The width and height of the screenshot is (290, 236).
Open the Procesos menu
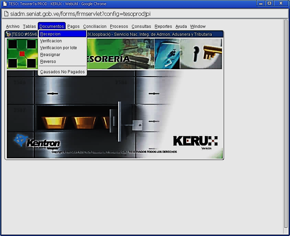pos(119,26)
